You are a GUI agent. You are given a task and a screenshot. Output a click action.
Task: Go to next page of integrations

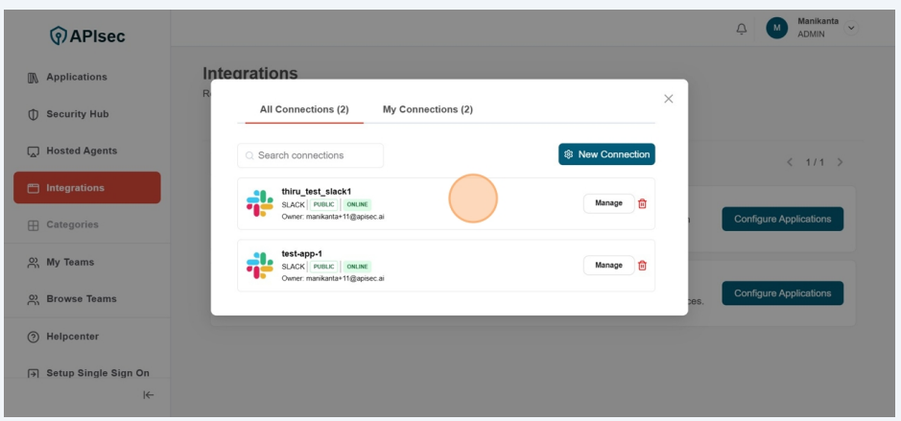point(840,162)
